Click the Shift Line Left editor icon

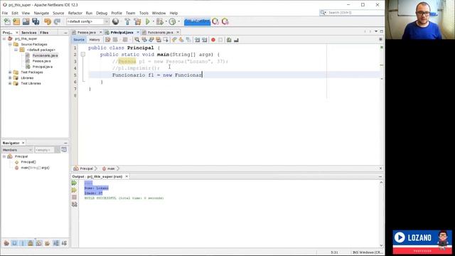(x=198, y=40)
